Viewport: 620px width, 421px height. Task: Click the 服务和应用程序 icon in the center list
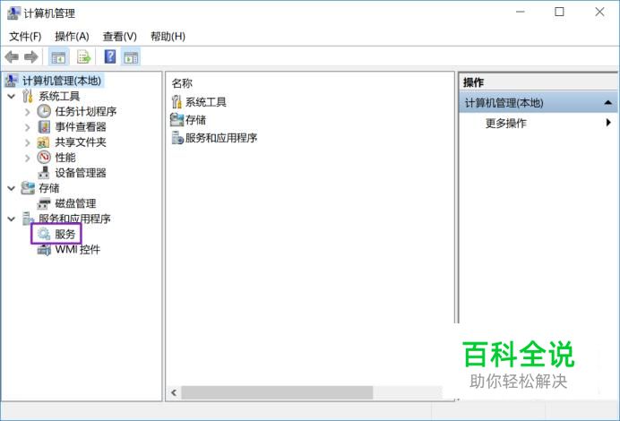click(x=177, y=138)
